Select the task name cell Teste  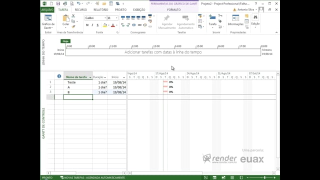point(78,82)
